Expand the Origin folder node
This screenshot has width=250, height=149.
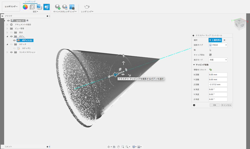[x=7, y=32]
